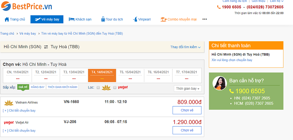Sort by HÃNG BAY
This screenshot has height=140, width=293.
coord(38,87)
